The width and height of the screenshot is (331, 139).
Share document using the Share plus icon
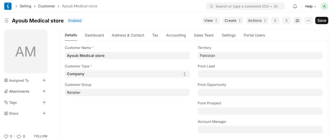[44, 113]
